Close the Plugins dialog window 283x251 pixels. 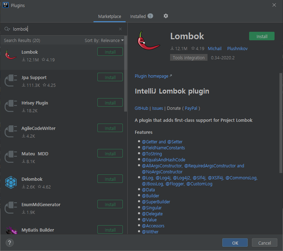pos(274,5)
